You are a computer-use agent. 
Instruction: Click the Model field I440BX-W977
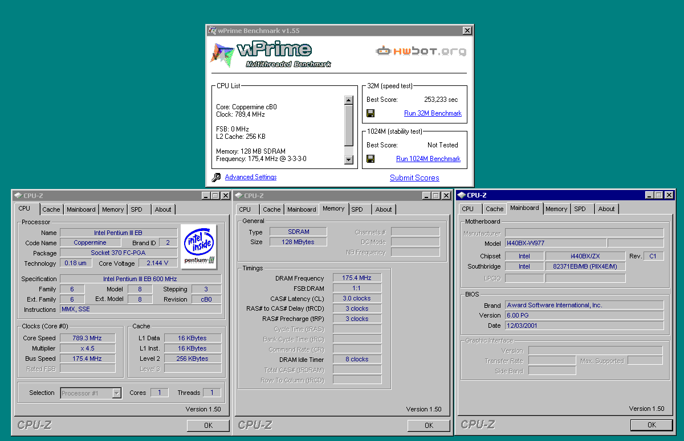point(556,243)
